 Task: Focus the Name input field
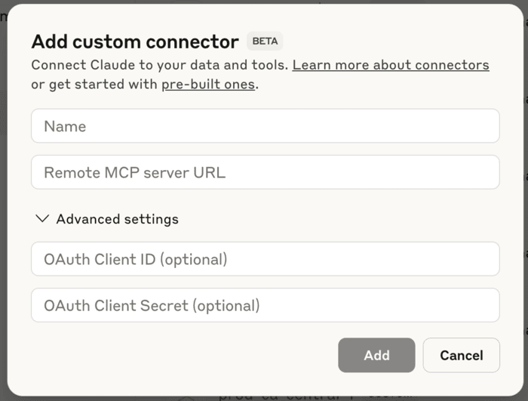click(265, 126)
